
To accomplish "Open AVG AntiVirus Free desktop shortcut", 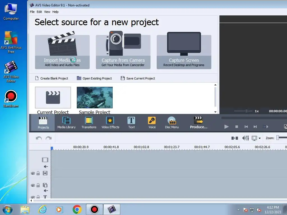I will tap(11, 42).
